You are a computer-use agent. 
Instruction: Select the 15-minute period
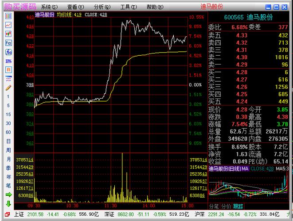8,114
